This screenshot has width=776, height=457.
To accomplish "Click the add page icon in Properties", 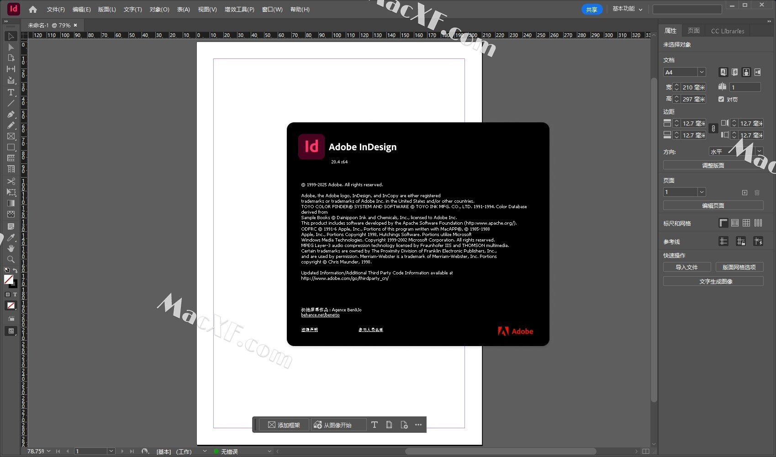I will (x=744, y=192).
